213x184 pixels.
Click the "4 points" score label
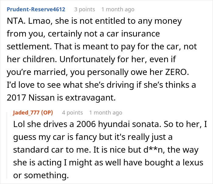point(72,113)
